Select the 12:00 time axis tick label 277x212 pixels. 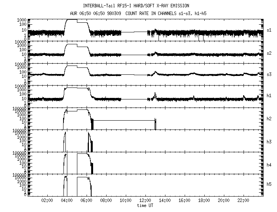[145, 200]
